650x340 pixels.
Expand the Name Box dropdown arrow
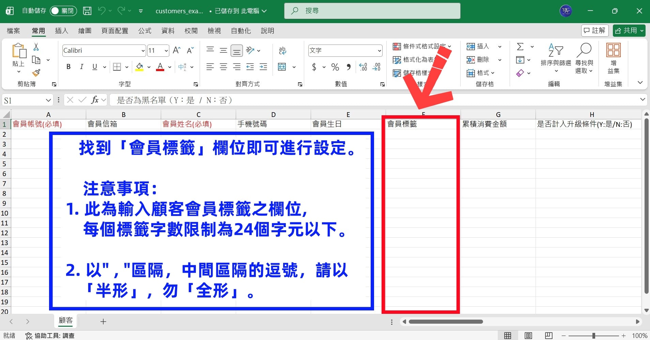coord(48,100)
